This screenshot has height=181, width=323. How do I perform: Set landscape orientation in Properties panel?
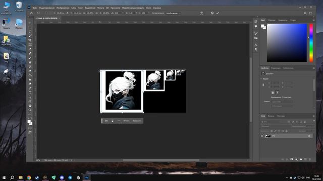point(277,93)
